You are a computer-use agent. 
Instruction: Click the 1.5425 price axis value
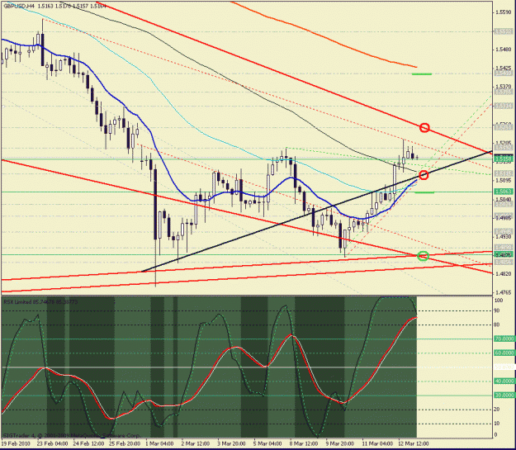(x=504, y=69)
